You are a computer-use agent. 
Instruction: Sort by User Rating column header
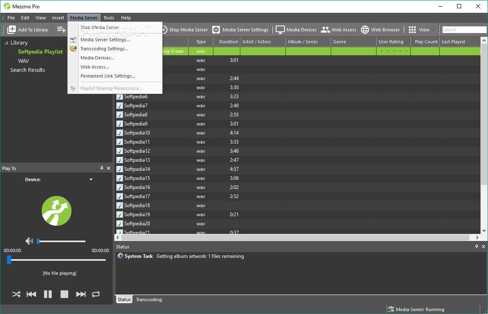pos(393,42)
